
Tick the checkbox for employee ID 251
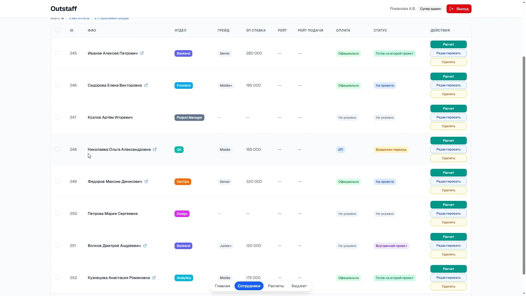pos(58,245)
